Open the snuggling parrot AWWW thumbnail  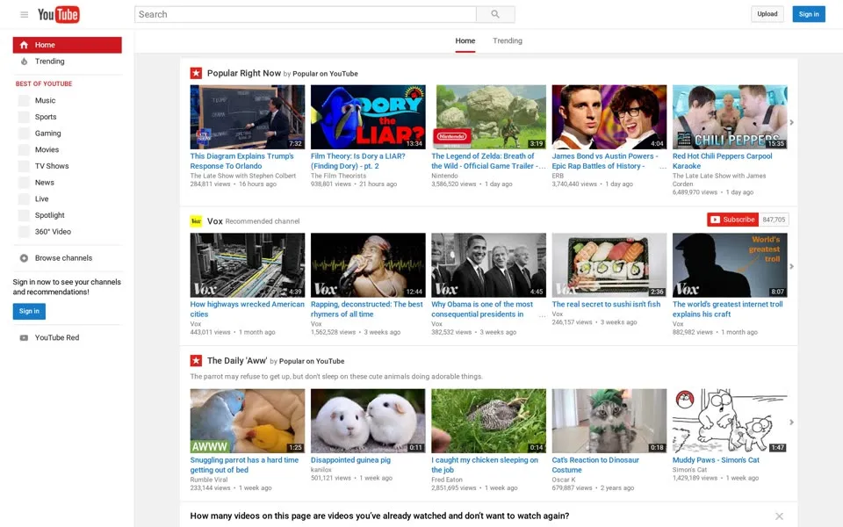coord(248,421)
